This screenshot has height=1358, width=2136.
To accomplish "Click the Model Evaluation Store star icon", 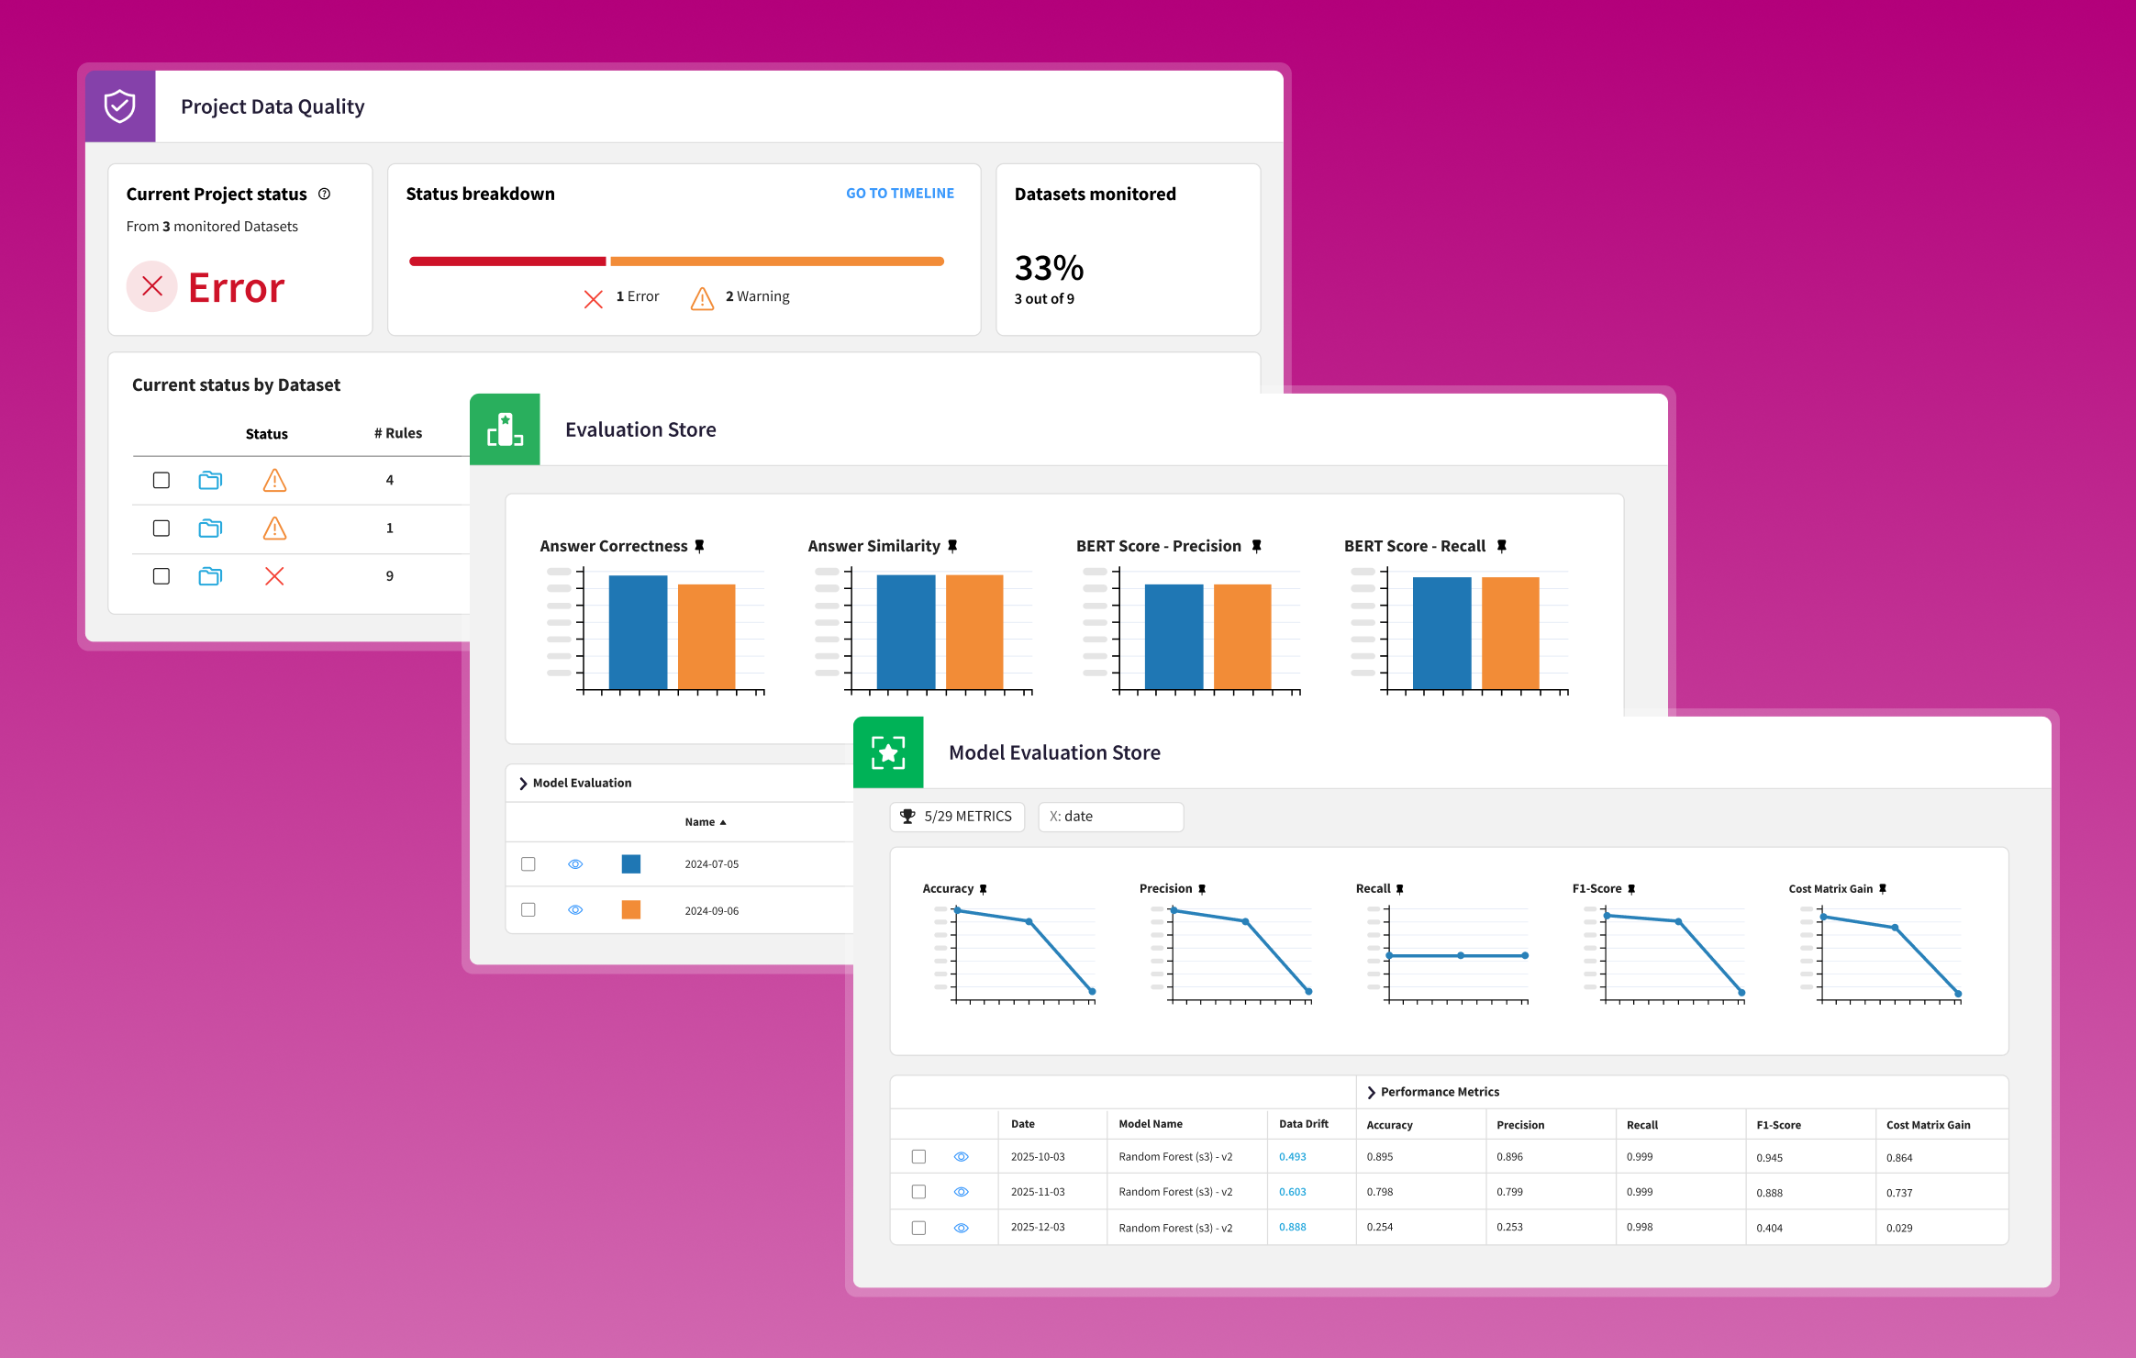I will point(887,752).
